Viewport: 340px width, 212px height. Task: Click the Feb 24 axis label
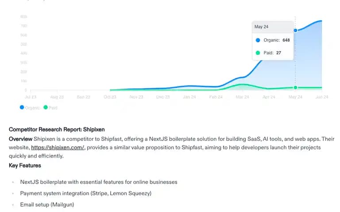pyautogui.click(x=216, y=97)
